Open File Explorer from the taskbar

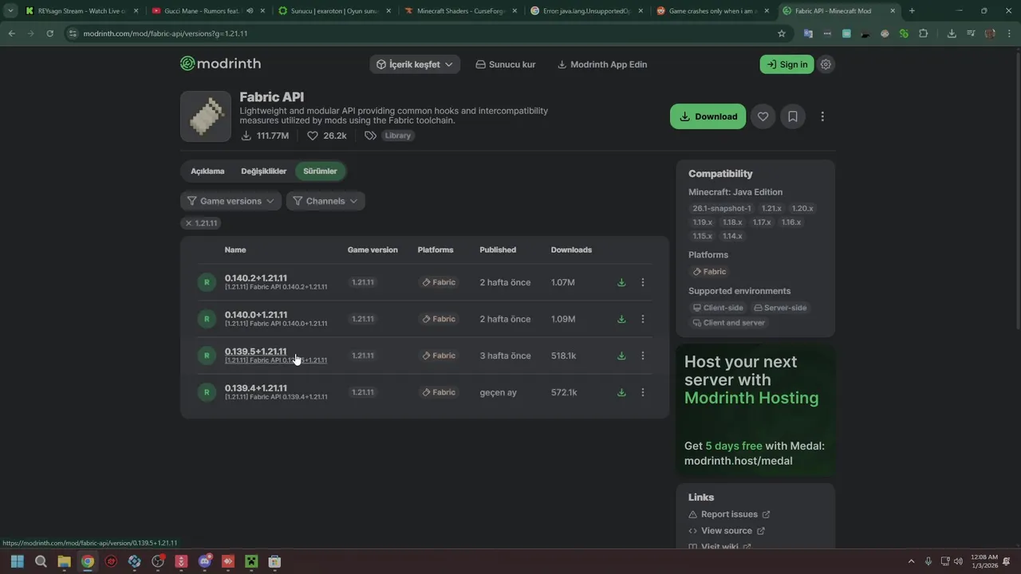tap(64, 561)
